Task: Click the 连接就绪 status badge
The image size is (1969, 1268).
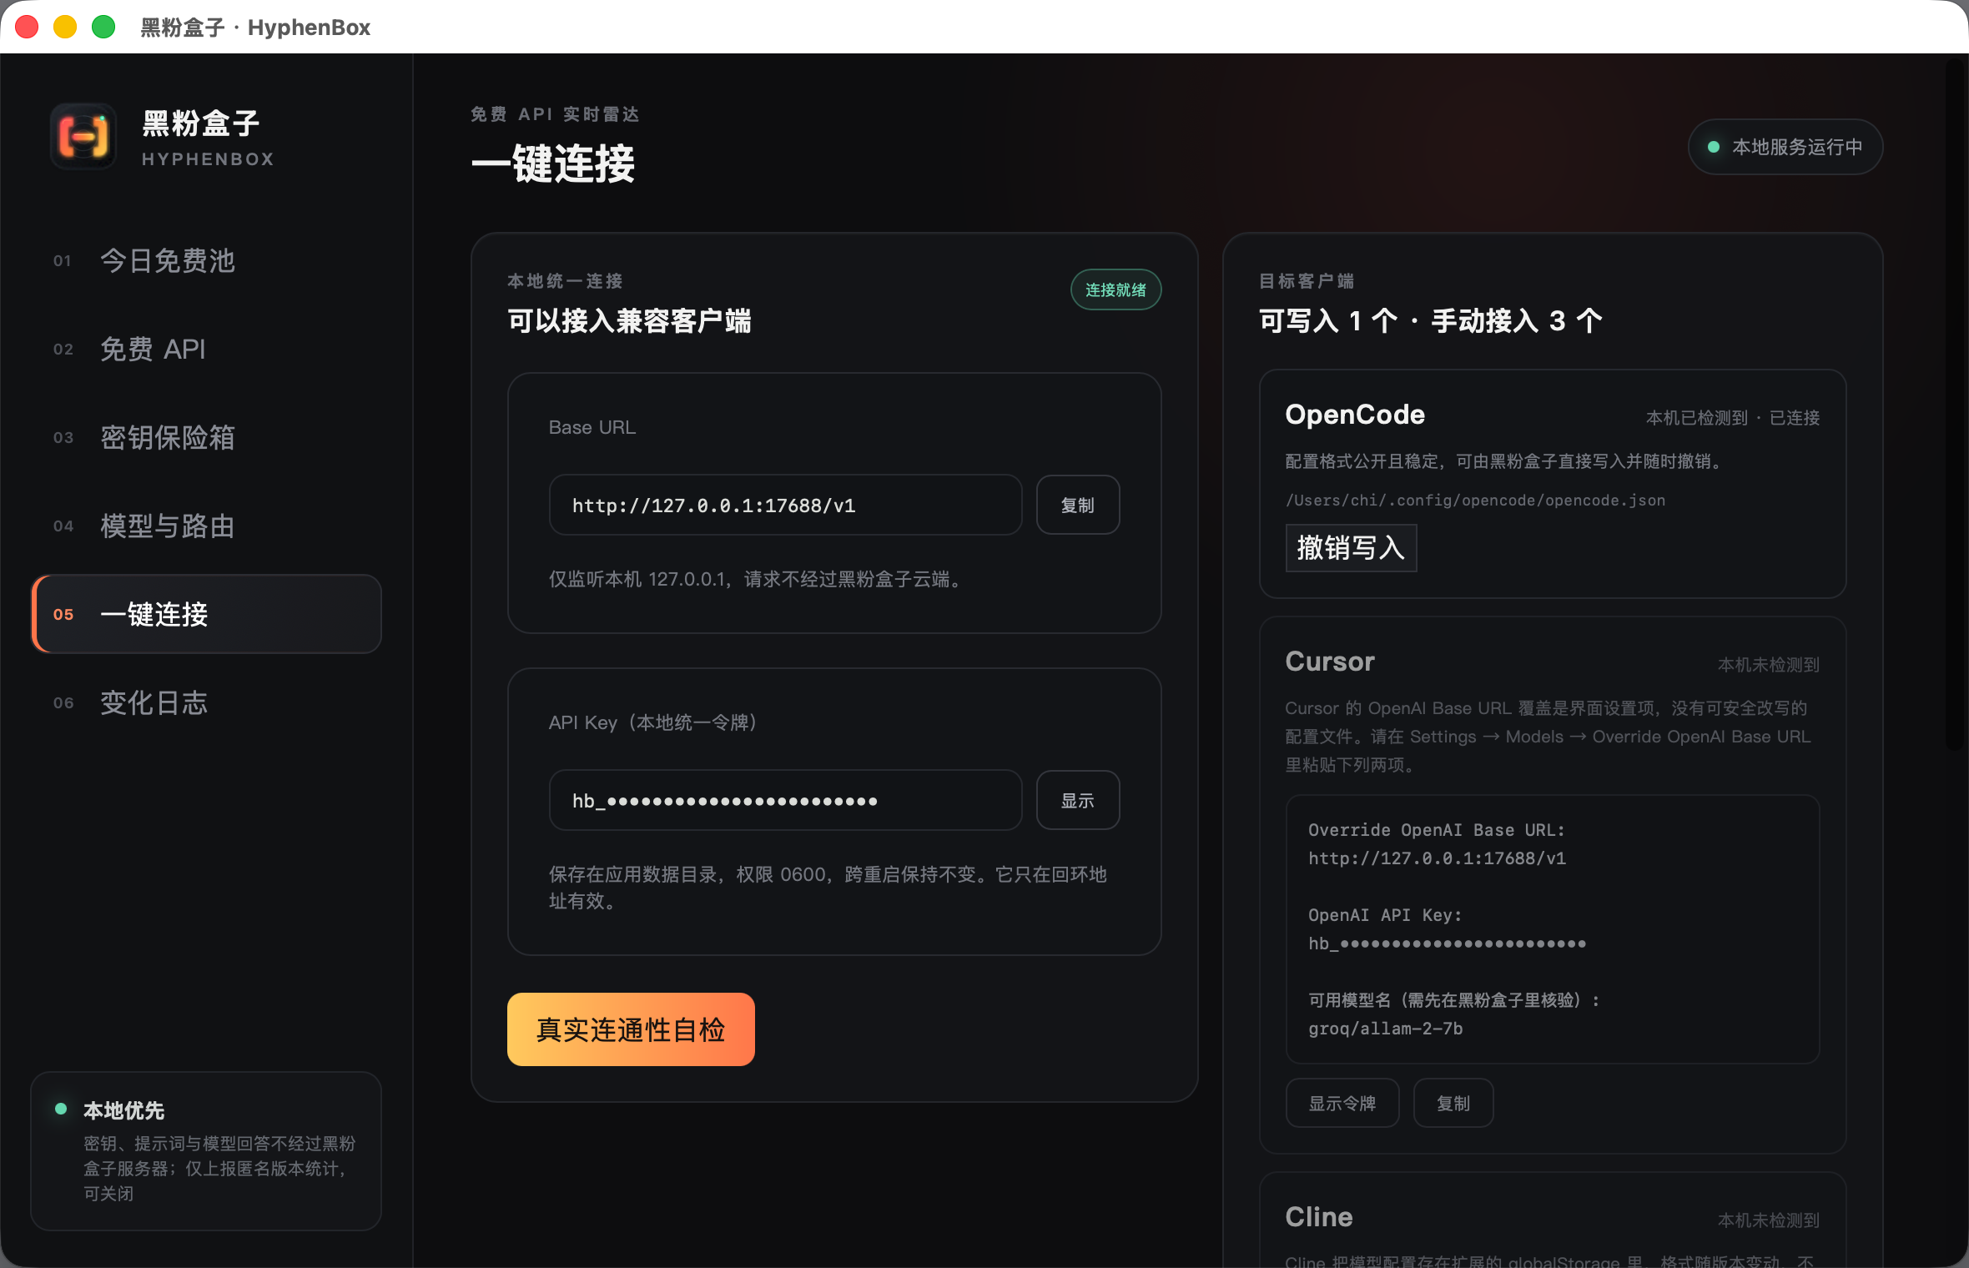Action: pos(1115,289)
